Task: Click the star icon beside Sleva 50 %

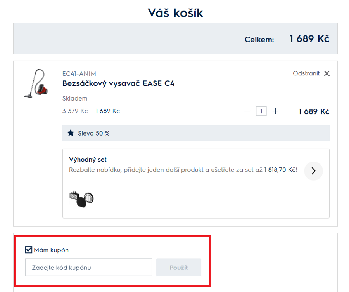Action: 70,133
